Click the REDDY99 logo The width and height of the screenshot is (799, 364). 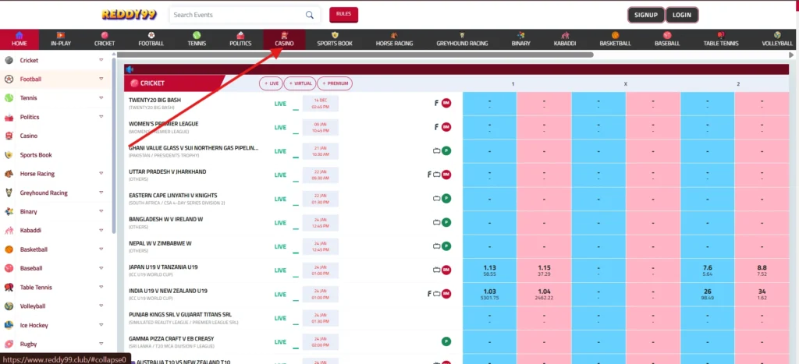(130, 14)
